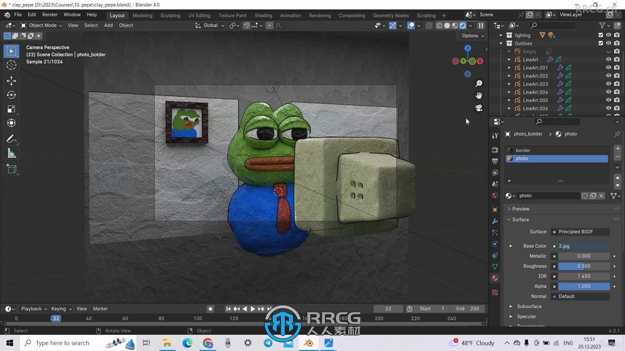Viewport: 625px width, 351px height.
Task: Expand the viewport Options dropdown
Action: tap(473, 36)
